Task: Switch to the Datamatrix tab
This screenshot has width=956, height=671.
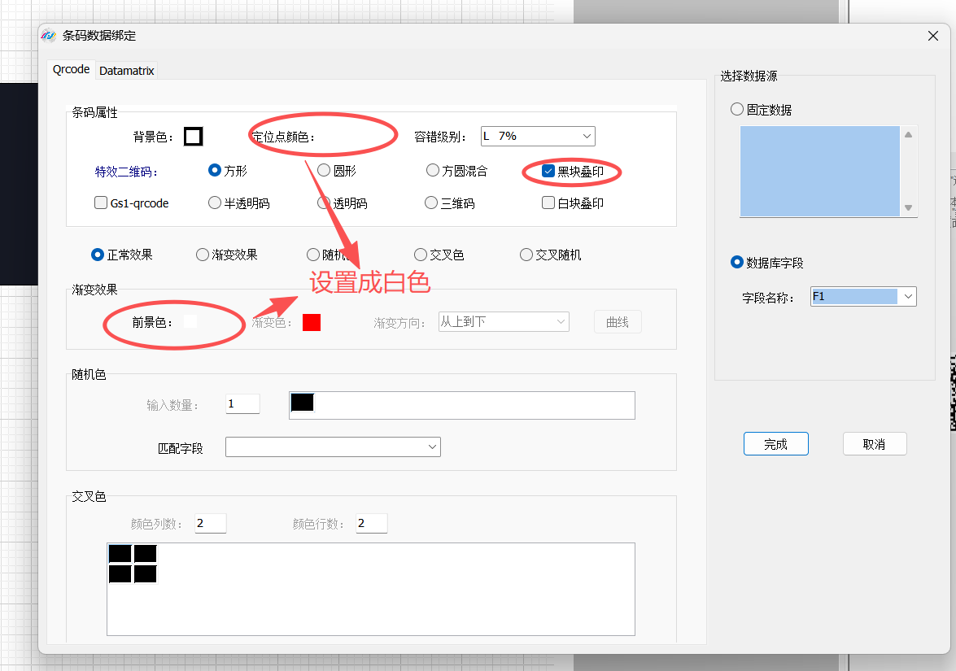Action: pyautogui.click(x=126, y=70)
